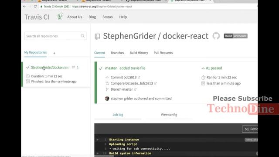The width and height of the screenshot is (279, 157).
Task: Click the stopwatch icon beside Ran for
Action: coord(203,77)
